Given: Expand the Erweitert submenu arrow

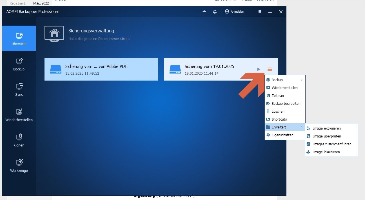Looking at the screenshot, I should pos(302,127).
